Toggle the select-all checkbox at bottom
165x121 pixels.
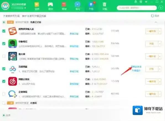pyautogui.click(x=4, y=115)
